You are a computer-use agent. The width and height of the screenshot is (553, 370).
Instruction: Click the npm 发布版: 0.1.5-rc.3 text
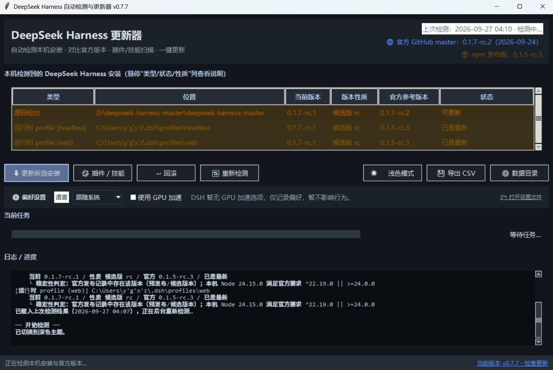pos(506,54)
